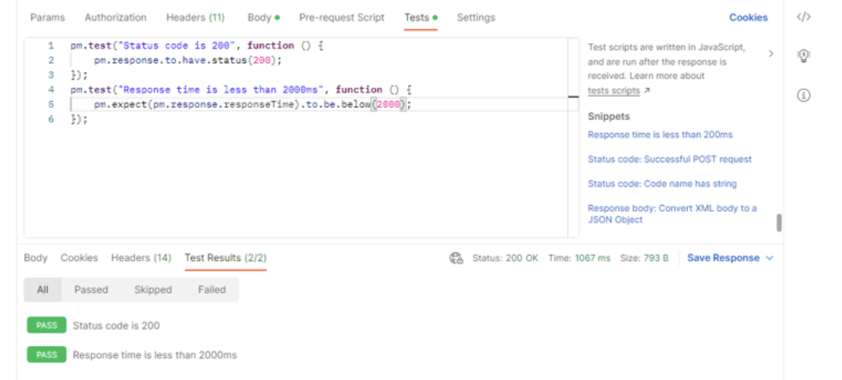The height and width of the screenshot is (380, 842).
Task: Click editor line 4 Response time test
Action: pos(241,89)
